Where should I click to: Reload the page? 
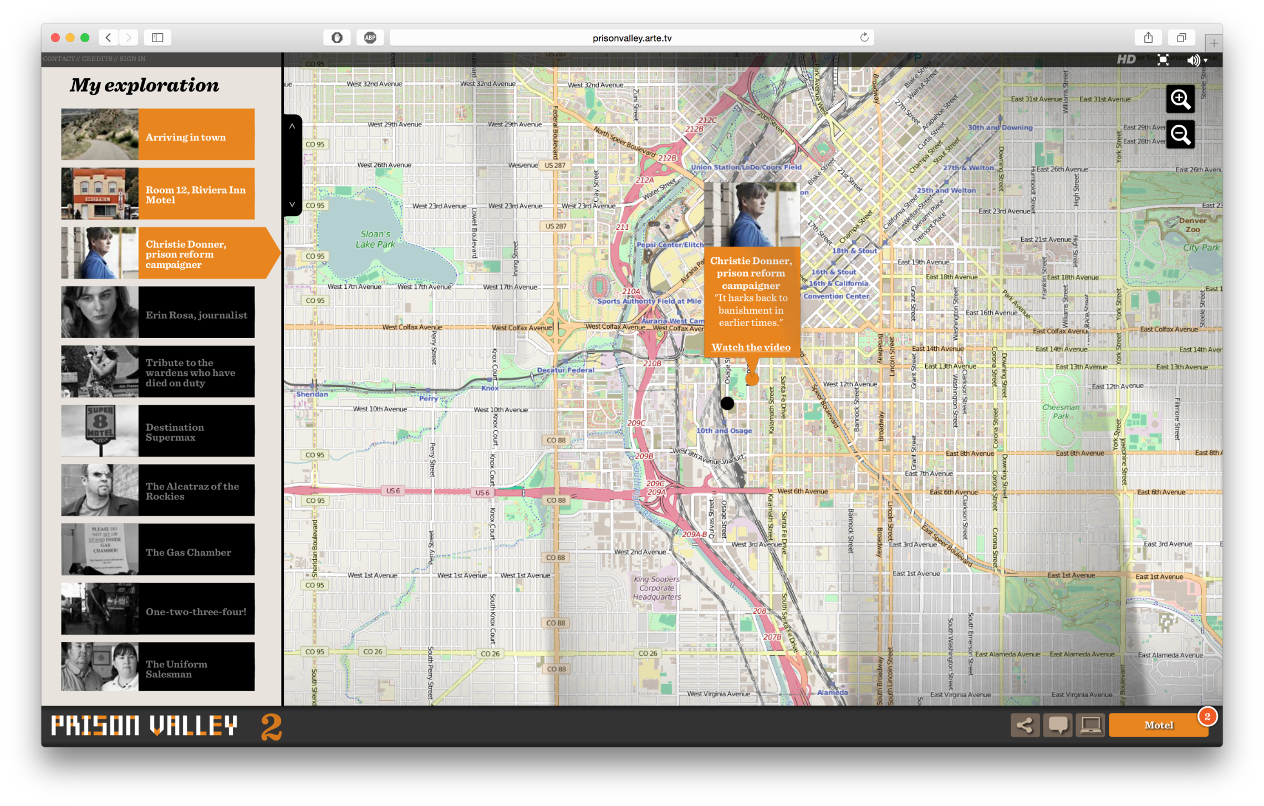click(864, 38)
